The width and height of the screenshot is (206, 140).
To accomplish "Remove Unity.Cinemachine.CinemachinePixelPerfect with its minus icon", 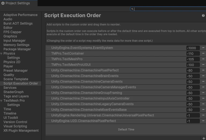I will 203,70.
